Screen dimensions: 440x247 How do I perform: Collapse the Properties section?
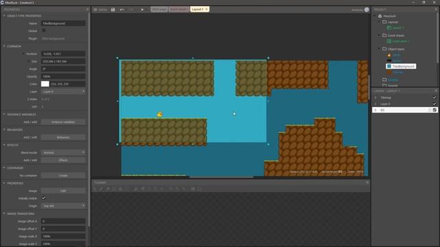coord(4,183)
